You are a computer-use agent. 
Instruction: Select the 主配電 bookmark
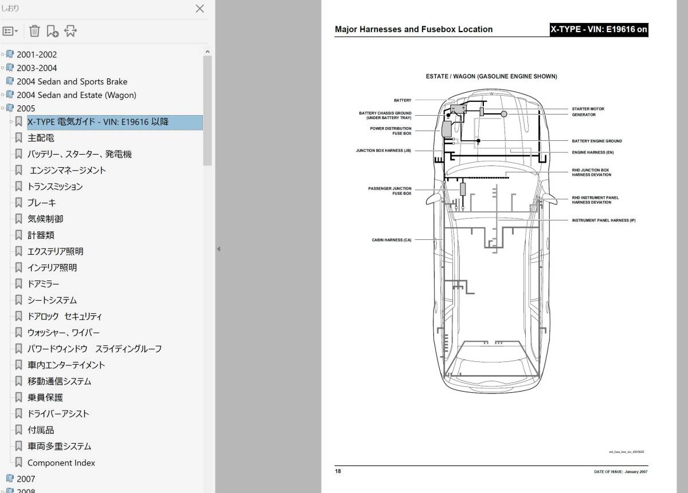pos(41,138)
